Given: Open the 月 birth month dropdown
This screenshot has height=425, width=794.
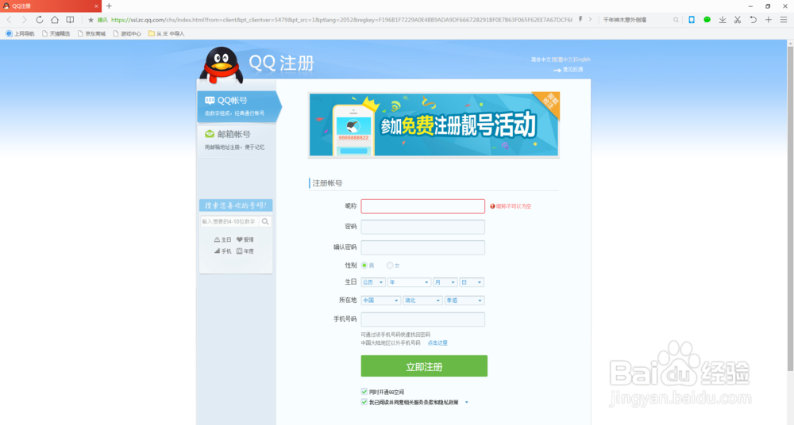Looking at the screenshot, I should [445, 282].
